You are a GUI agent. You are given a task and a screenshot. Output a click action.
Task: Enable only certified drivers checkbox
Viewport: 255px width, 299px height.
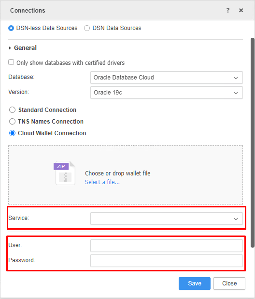pyautogui.click(x=11, y=62)
